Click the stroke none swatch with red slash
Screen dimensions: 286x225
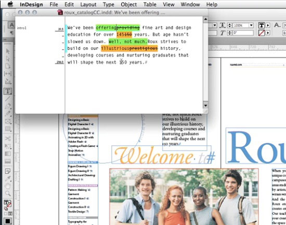pyautogui.click(x=262, y=33)
